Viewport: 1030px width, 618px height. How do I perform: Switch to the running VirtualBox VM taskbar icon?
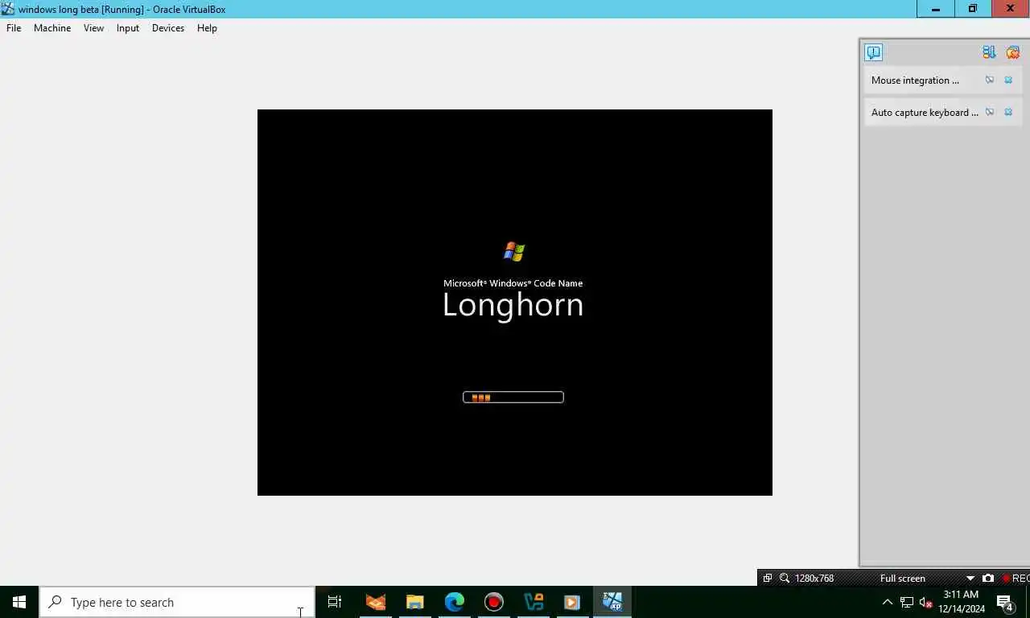(x=612, y=602)
